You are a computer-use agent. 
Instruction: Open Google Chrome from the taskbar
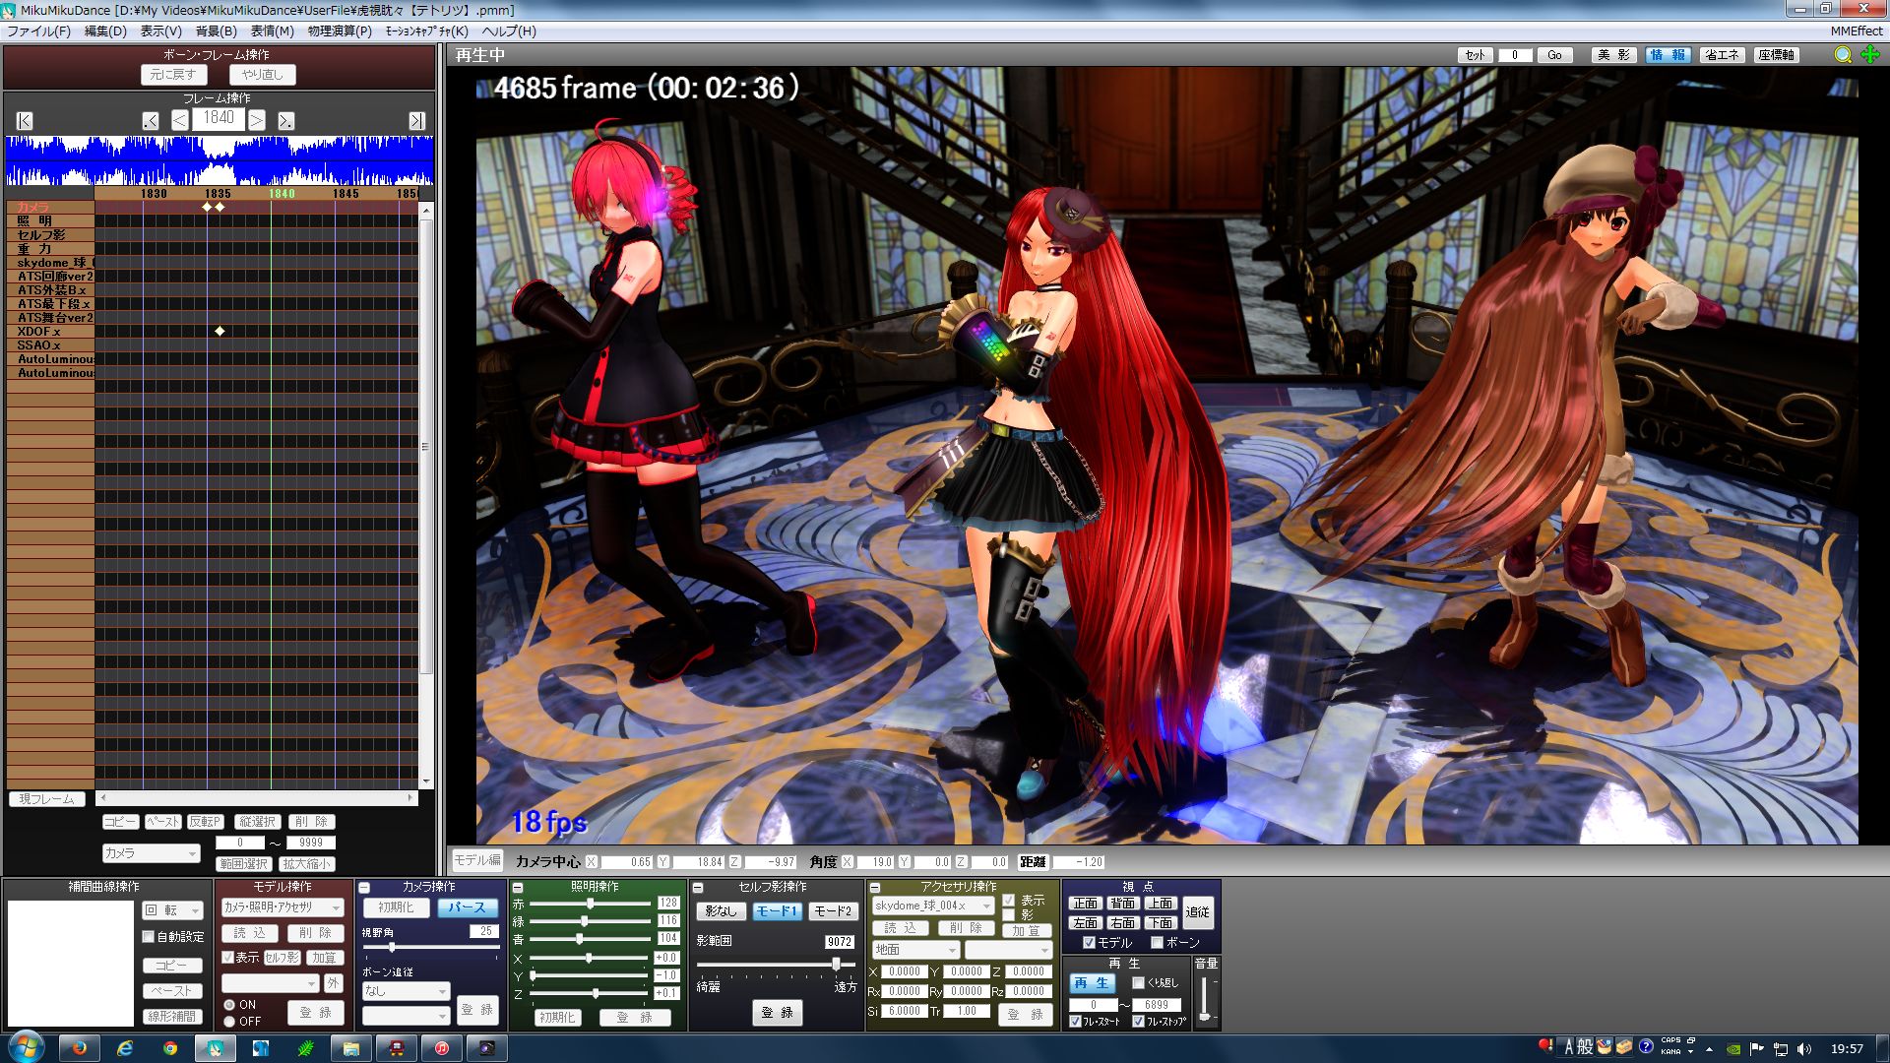(170, 1048)
